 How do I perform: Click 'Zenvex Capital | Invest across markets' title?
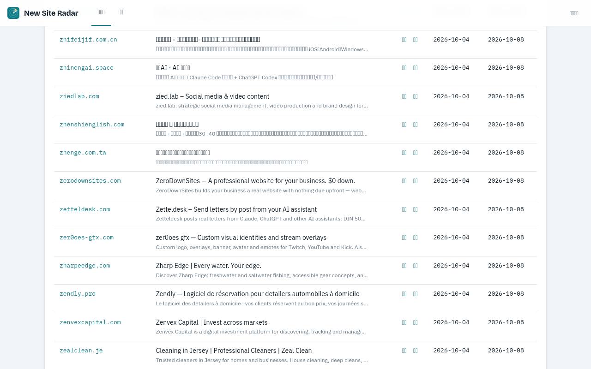tap(211, 322)
